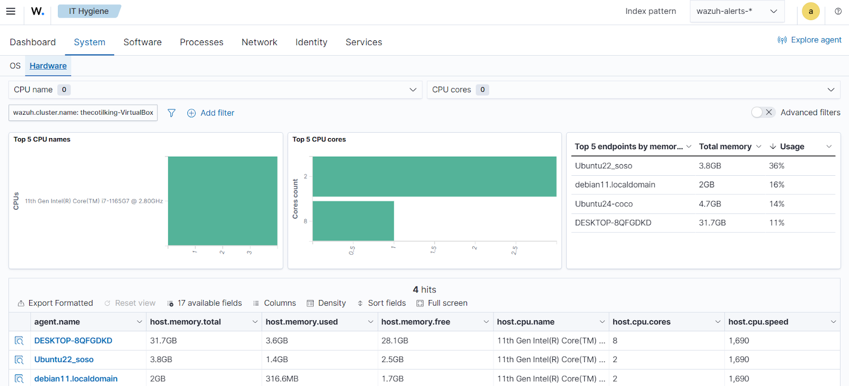The image size is (849, 386).
Task: Open host.cpu.speed column header menu
Action: click(834, 322)
